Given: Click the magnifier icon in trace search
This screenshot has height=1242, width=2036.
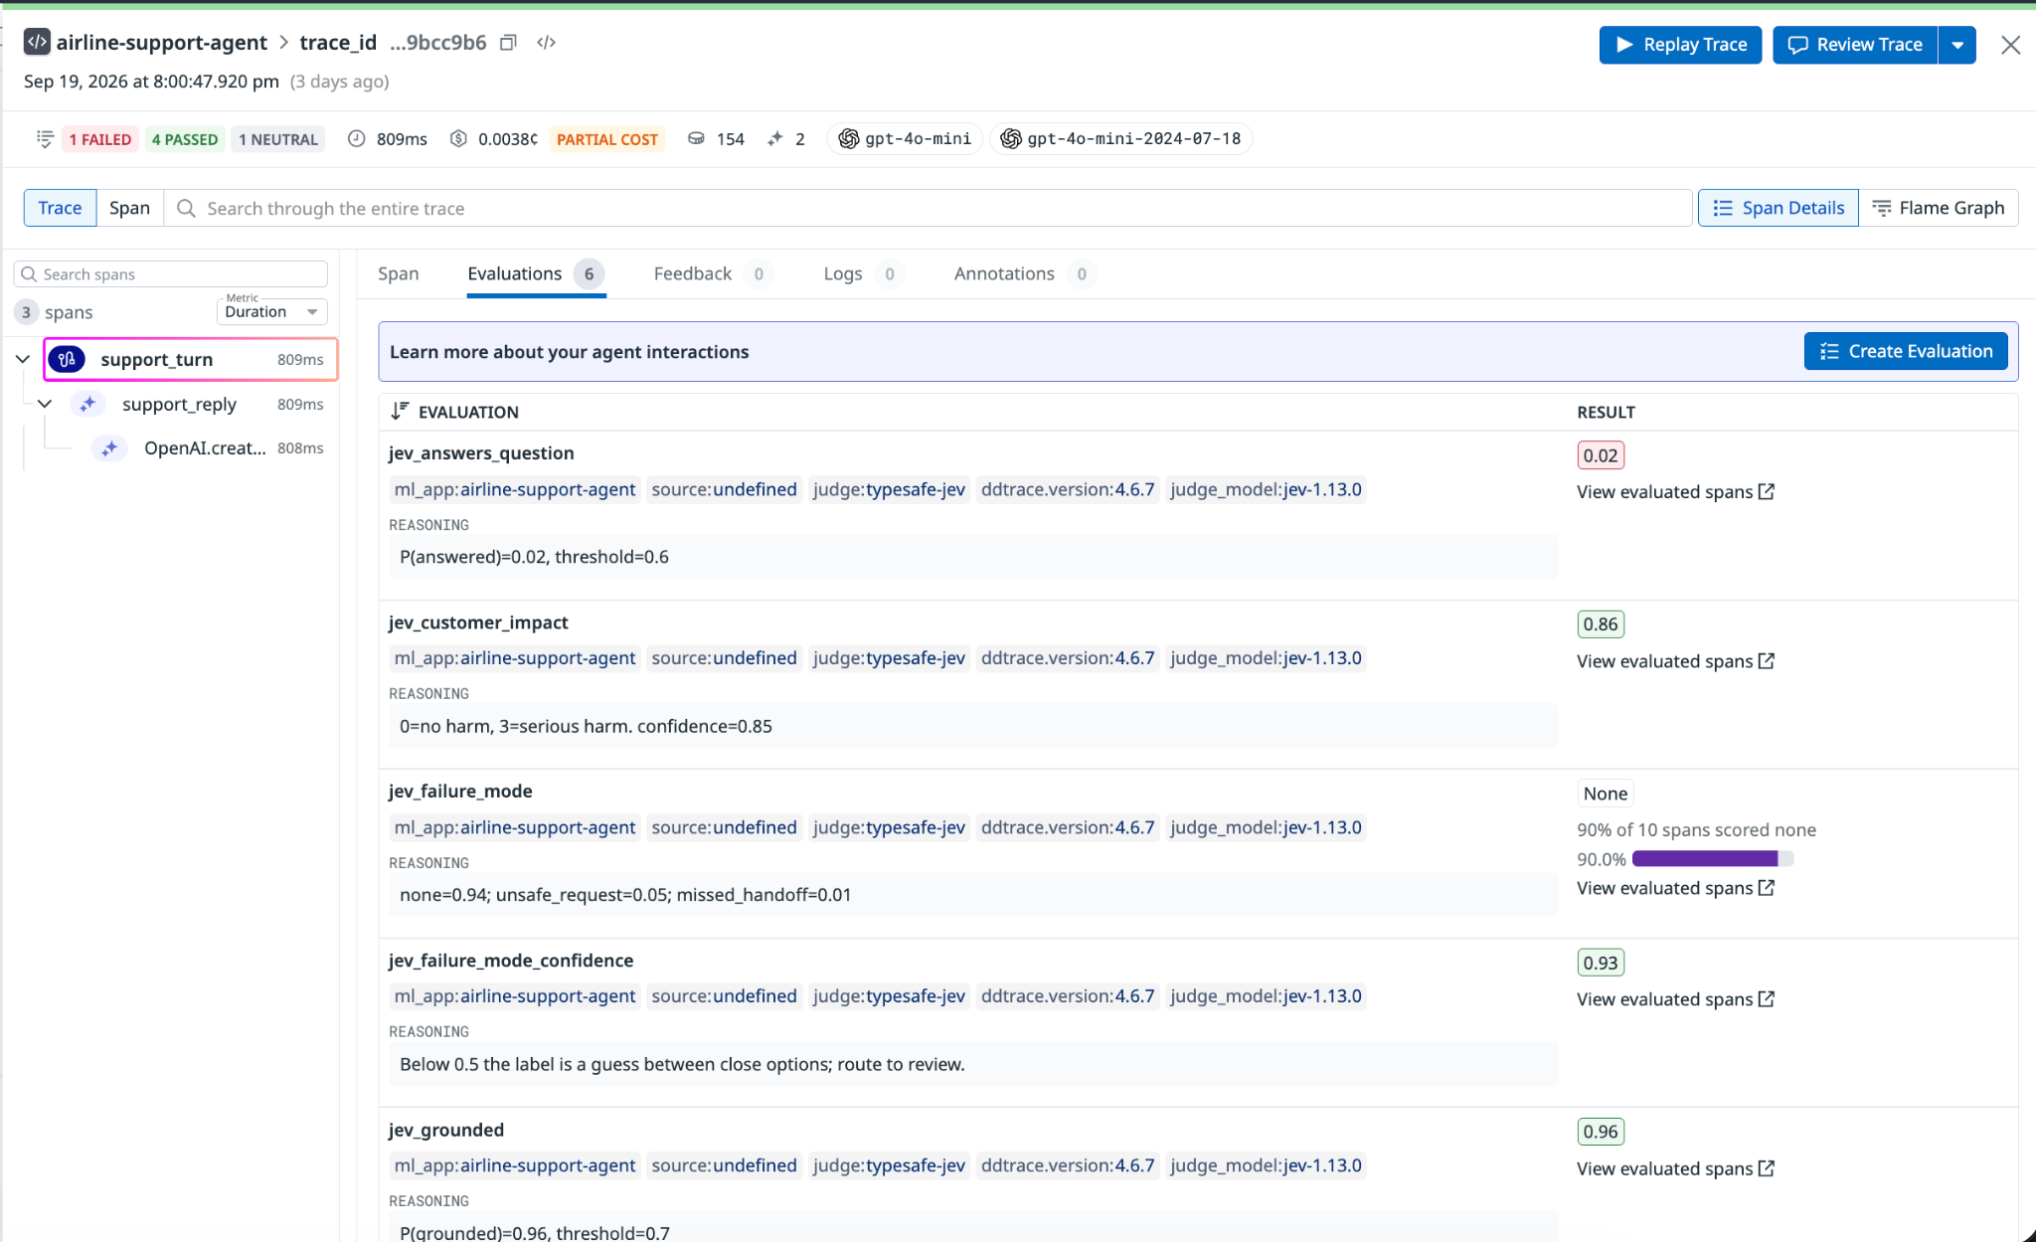Looking at the screenshot, I should click(186, 208).
